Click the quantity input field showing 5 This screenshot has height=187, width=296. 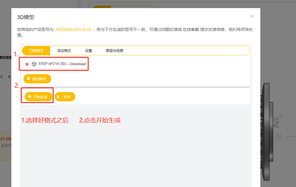click(x=8, y=76)
